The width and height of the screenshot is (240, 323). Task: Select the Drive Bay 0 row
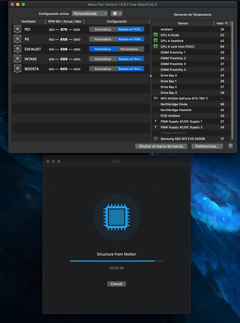point(192,75)
